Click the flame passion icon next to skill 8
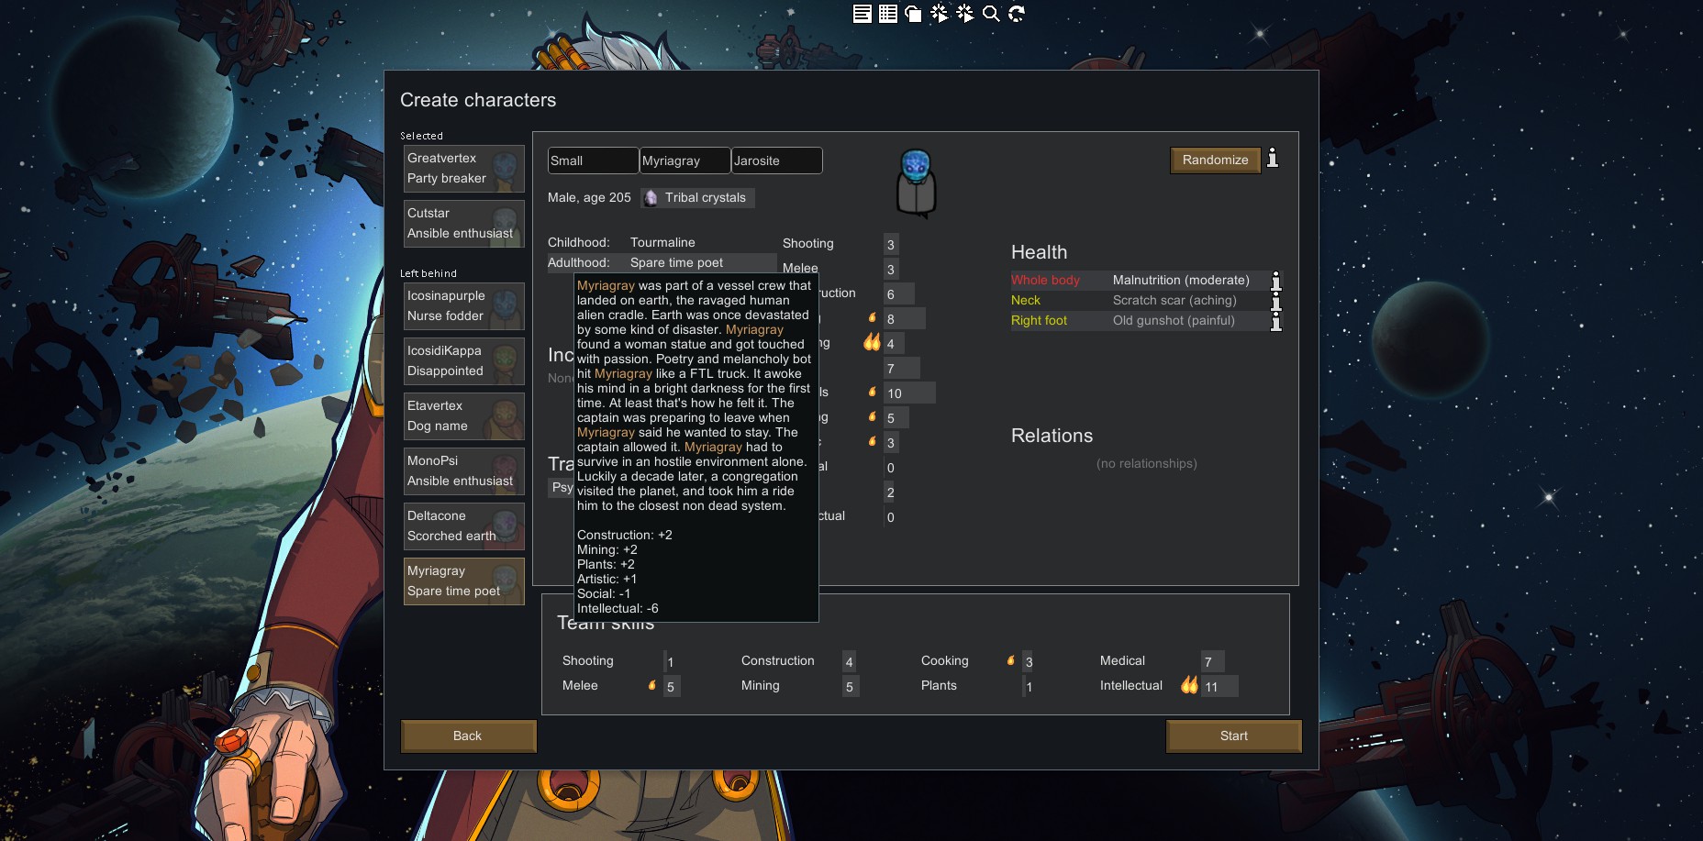Image resolution: width=1703 pixels, height=841 pixels. [x=872, y=318]
